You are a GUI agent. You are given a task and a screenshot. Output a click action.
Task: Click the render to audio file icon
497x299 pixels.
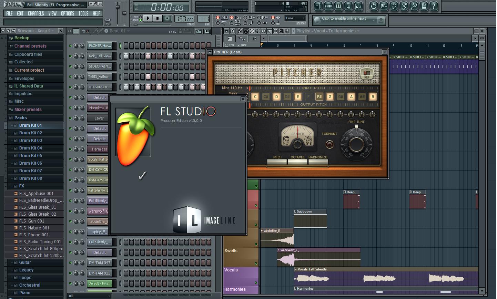pyautogui.click(x=394, y=6)
